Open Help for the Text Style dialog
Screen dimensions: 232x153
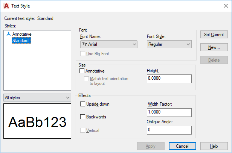214,146
